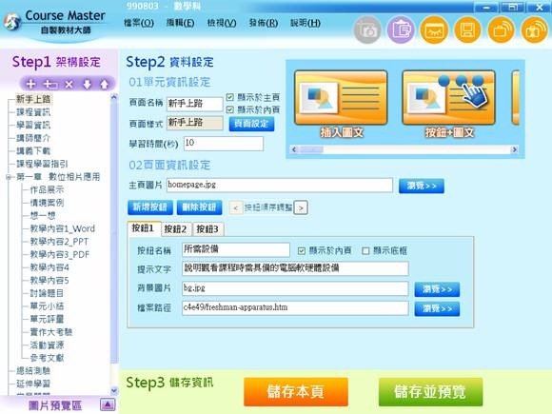Collapse the 第一章 數位相片應用 tree node
Image resolution: width=552 pixels, height=414 pixels.
[x=9, y=177]
